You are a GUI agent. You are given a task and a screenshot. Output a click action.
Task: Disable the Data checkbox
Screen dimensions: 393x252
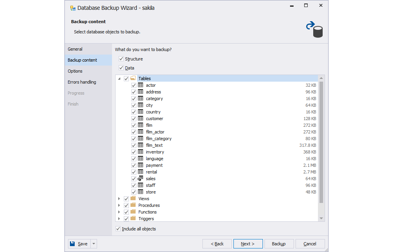(121, 68)
